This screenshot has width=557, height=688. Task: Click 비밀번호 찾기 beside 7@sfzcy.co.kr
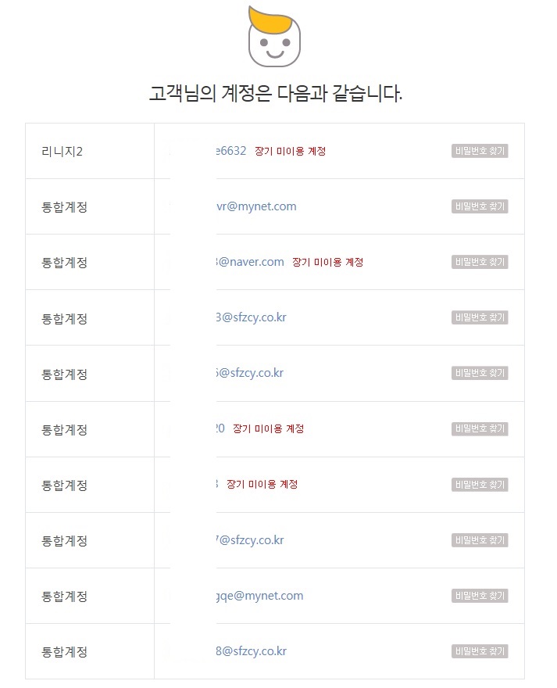click(480, 540)
